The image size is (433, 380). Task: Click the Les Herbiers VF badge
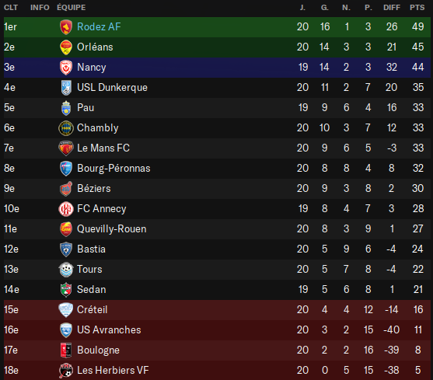click(x=66, y=371)
